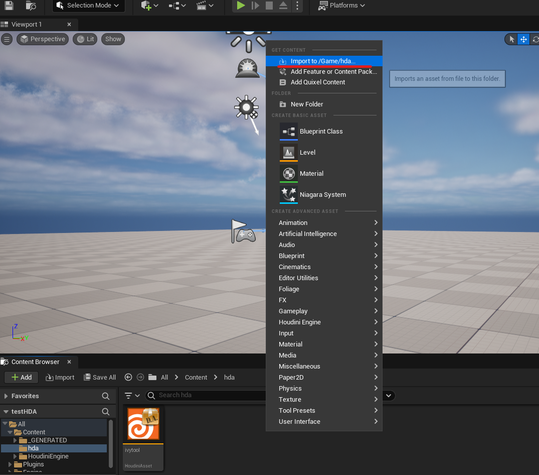Open the Lit view mode menu
Image resolution: width=539 pixels, height=475 pixels.
pos(85,39)
